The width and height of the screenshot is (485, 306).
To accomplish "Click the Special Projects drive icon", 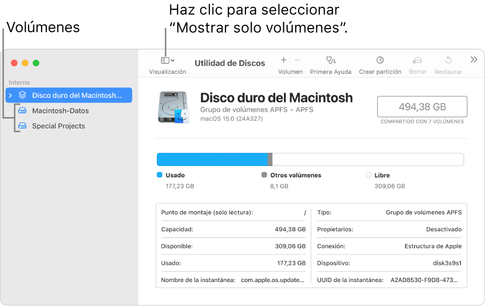I will (22, 126).
